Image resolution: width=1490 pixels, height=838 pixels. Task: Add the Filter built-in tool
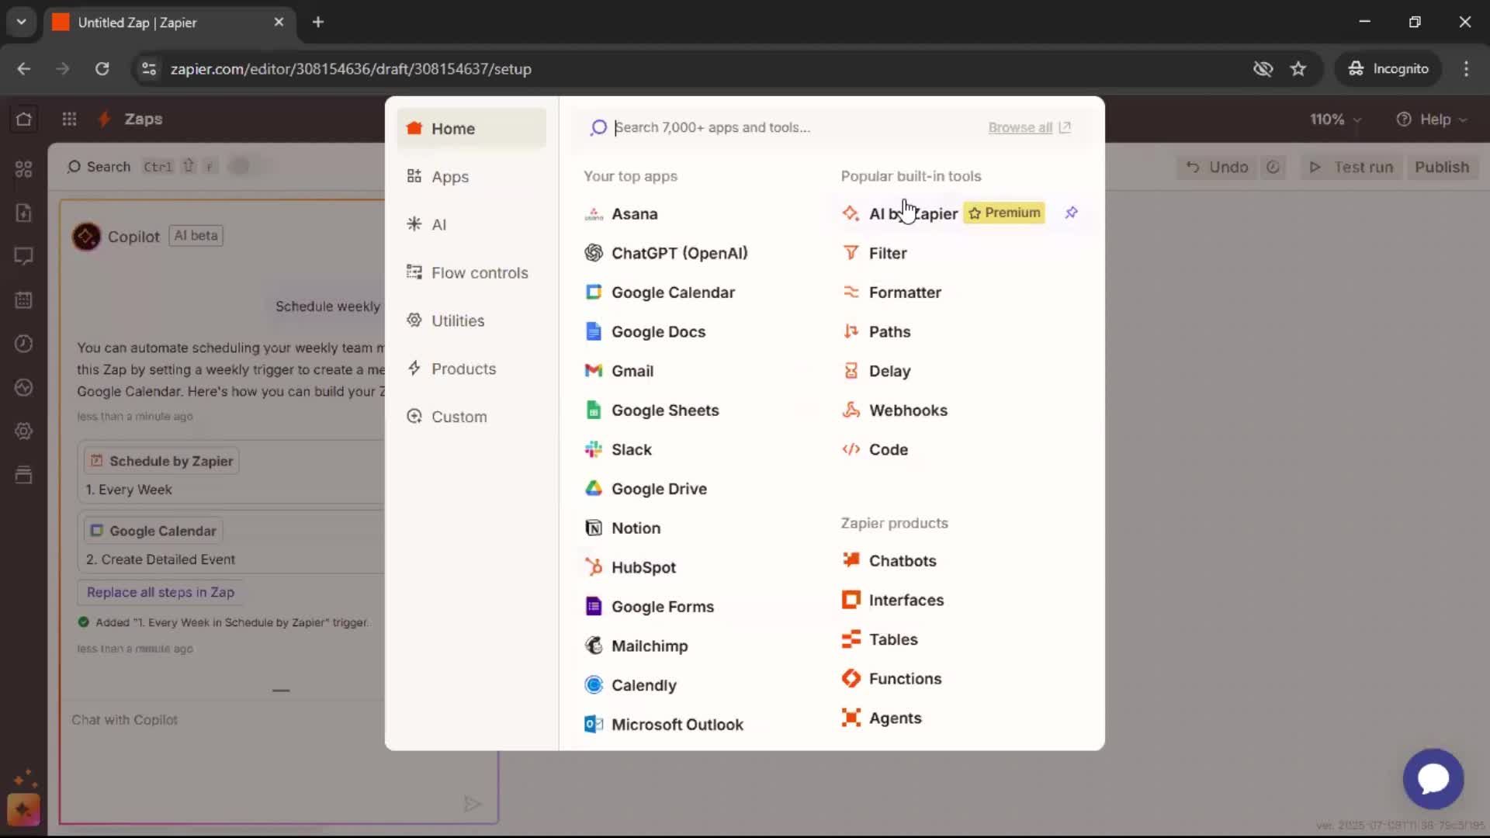pyautogui.click(x=874, y=253)
